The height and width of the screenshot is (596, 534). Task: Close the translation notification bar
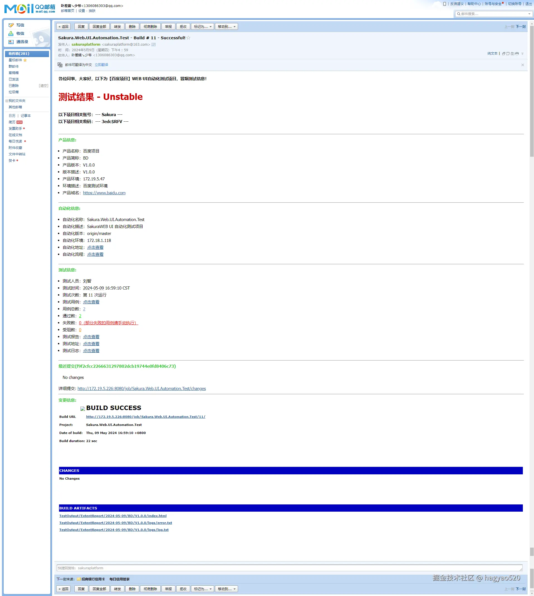point(523,65)
